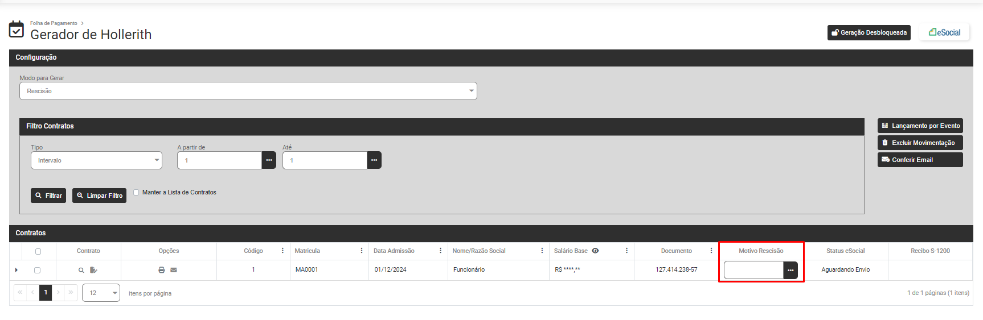
Task: Open Modo para Gerar dropdown
Action: tap(248, 91)
